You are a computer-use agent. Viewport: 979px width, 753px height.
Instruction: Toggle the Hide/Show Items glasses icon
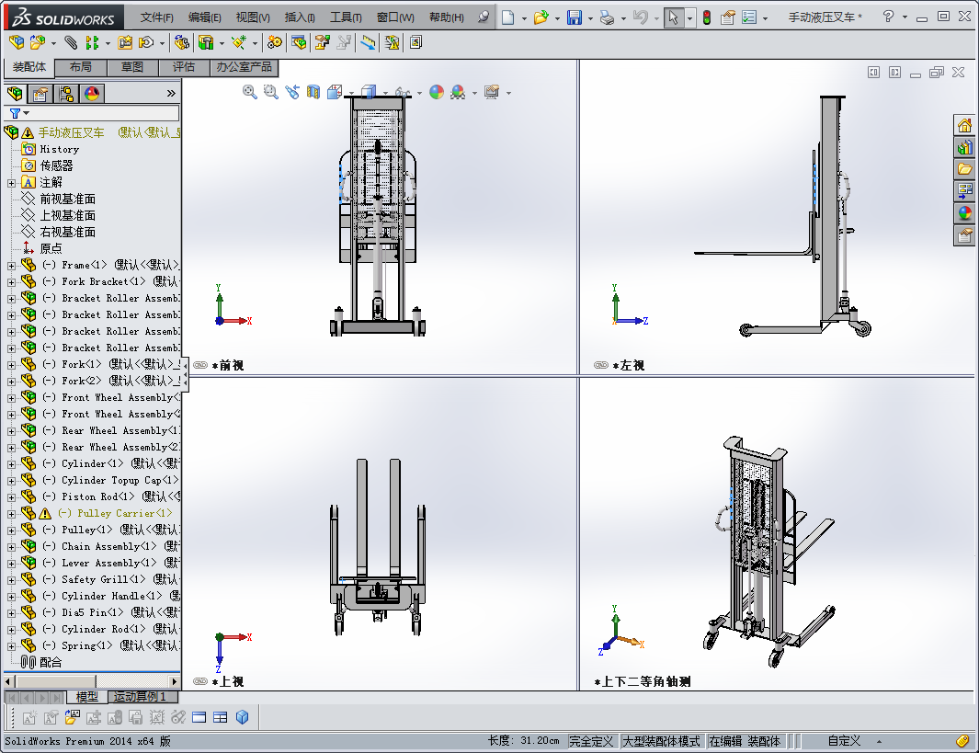402,91
